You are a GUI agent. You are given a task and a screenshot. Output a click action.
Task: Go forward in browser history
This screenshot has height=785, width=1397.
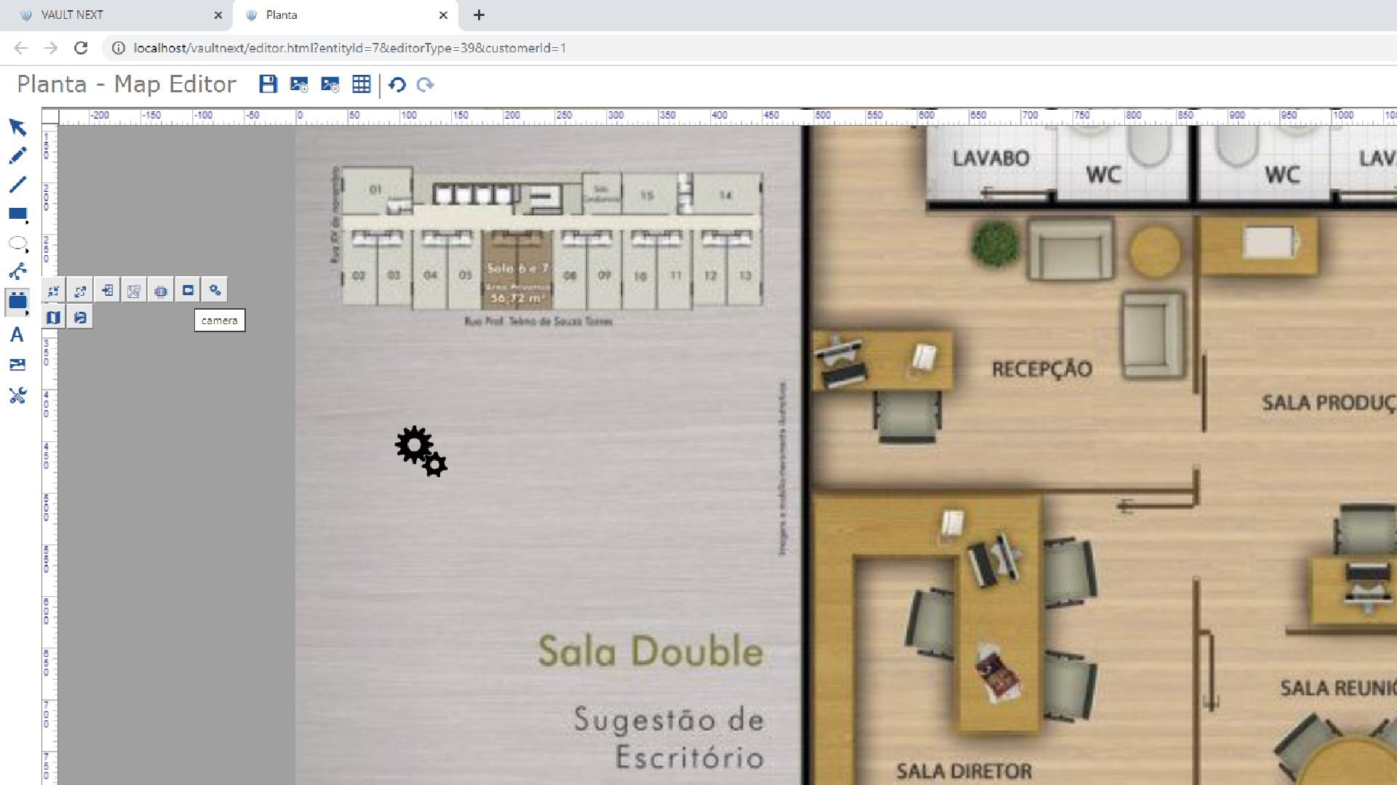pos(50,48)
